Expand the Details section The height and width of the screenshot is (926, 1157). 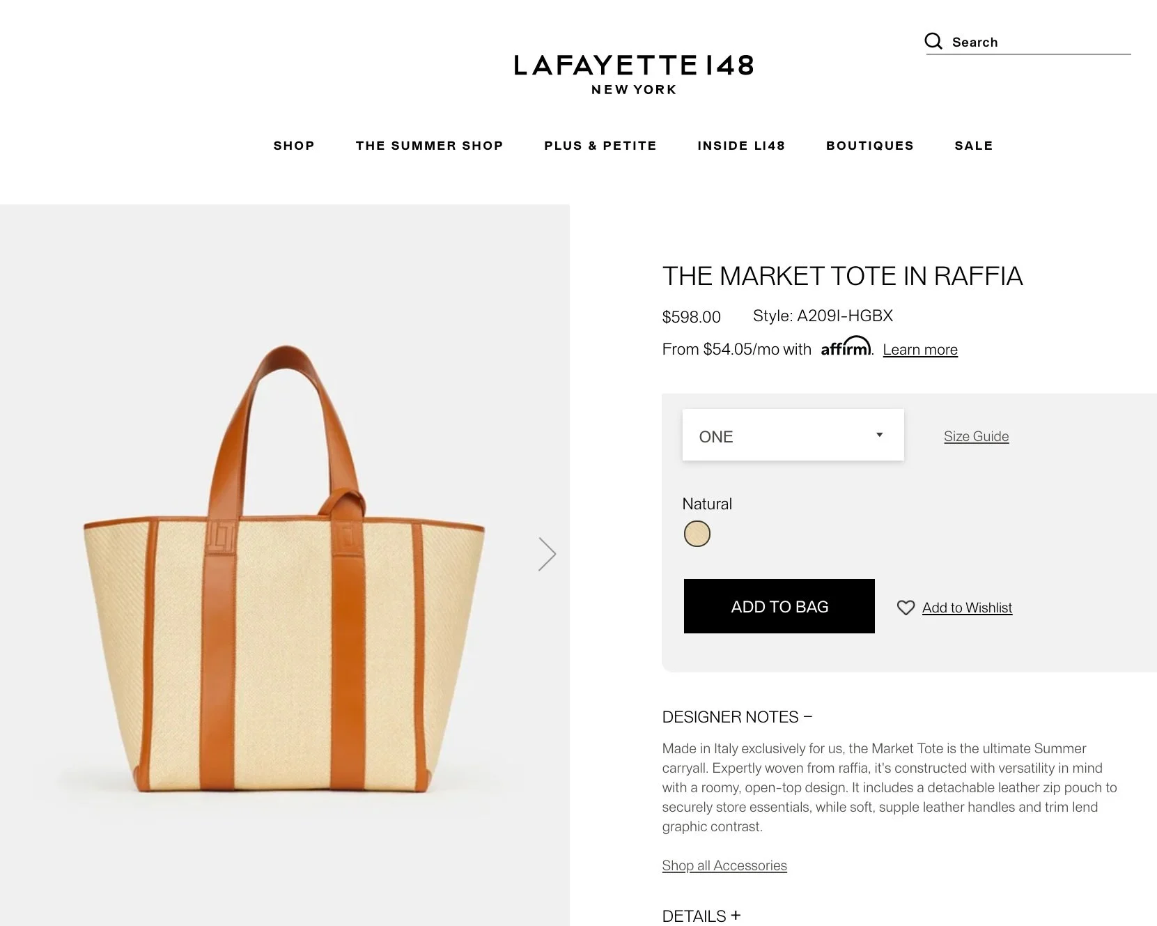[701, 916]
